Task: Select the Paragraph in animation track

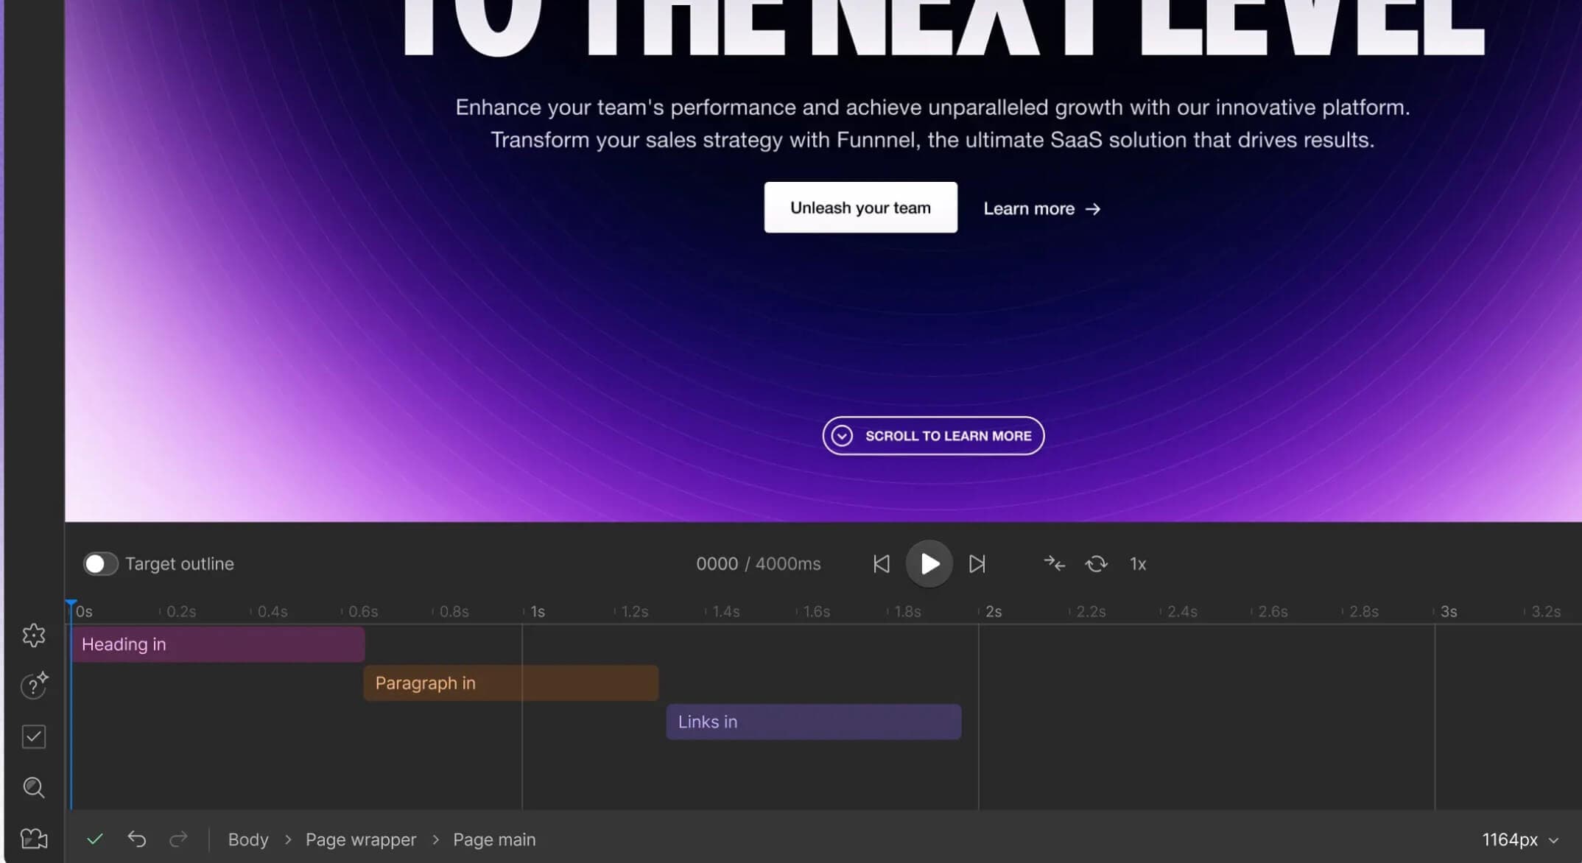Action: 510,683
